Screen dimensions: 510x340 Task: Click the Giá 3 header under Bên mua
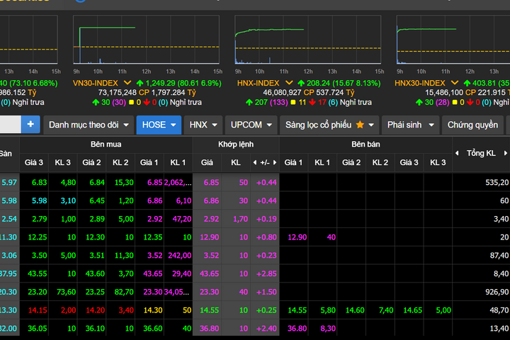point(34,162)
